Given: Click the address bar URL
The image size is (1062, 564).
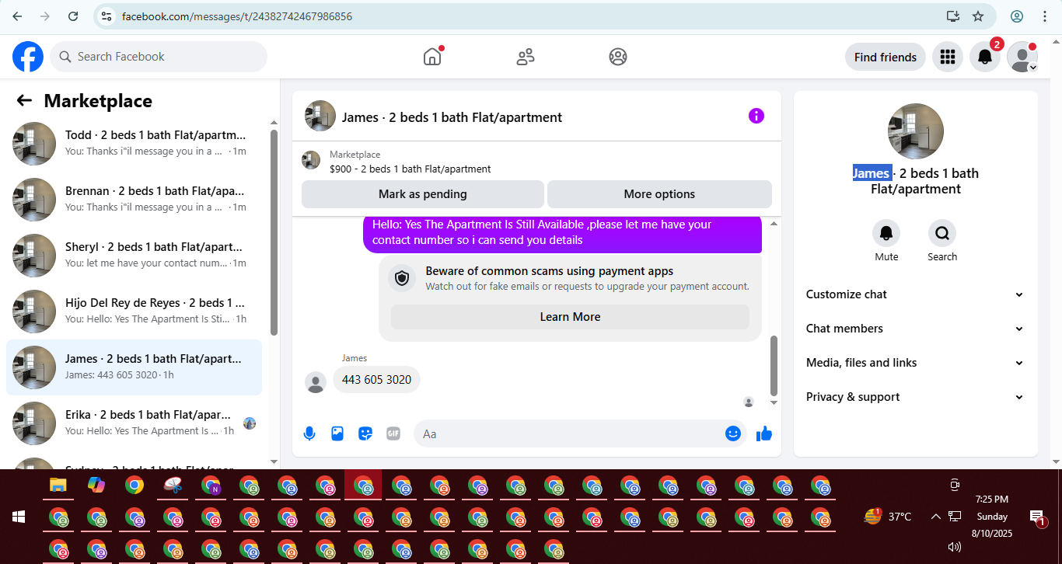Looking at the screenshot, I should click(237, 16).
